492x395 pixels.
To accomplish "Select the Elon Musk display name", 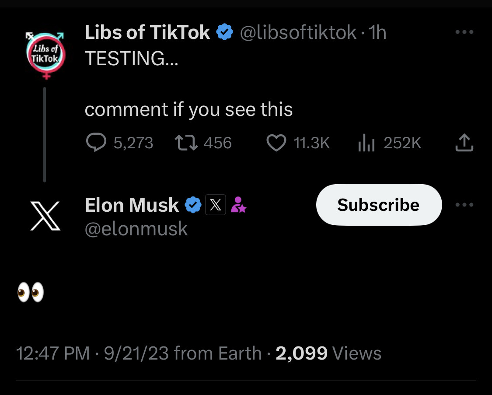I will 132,205.
